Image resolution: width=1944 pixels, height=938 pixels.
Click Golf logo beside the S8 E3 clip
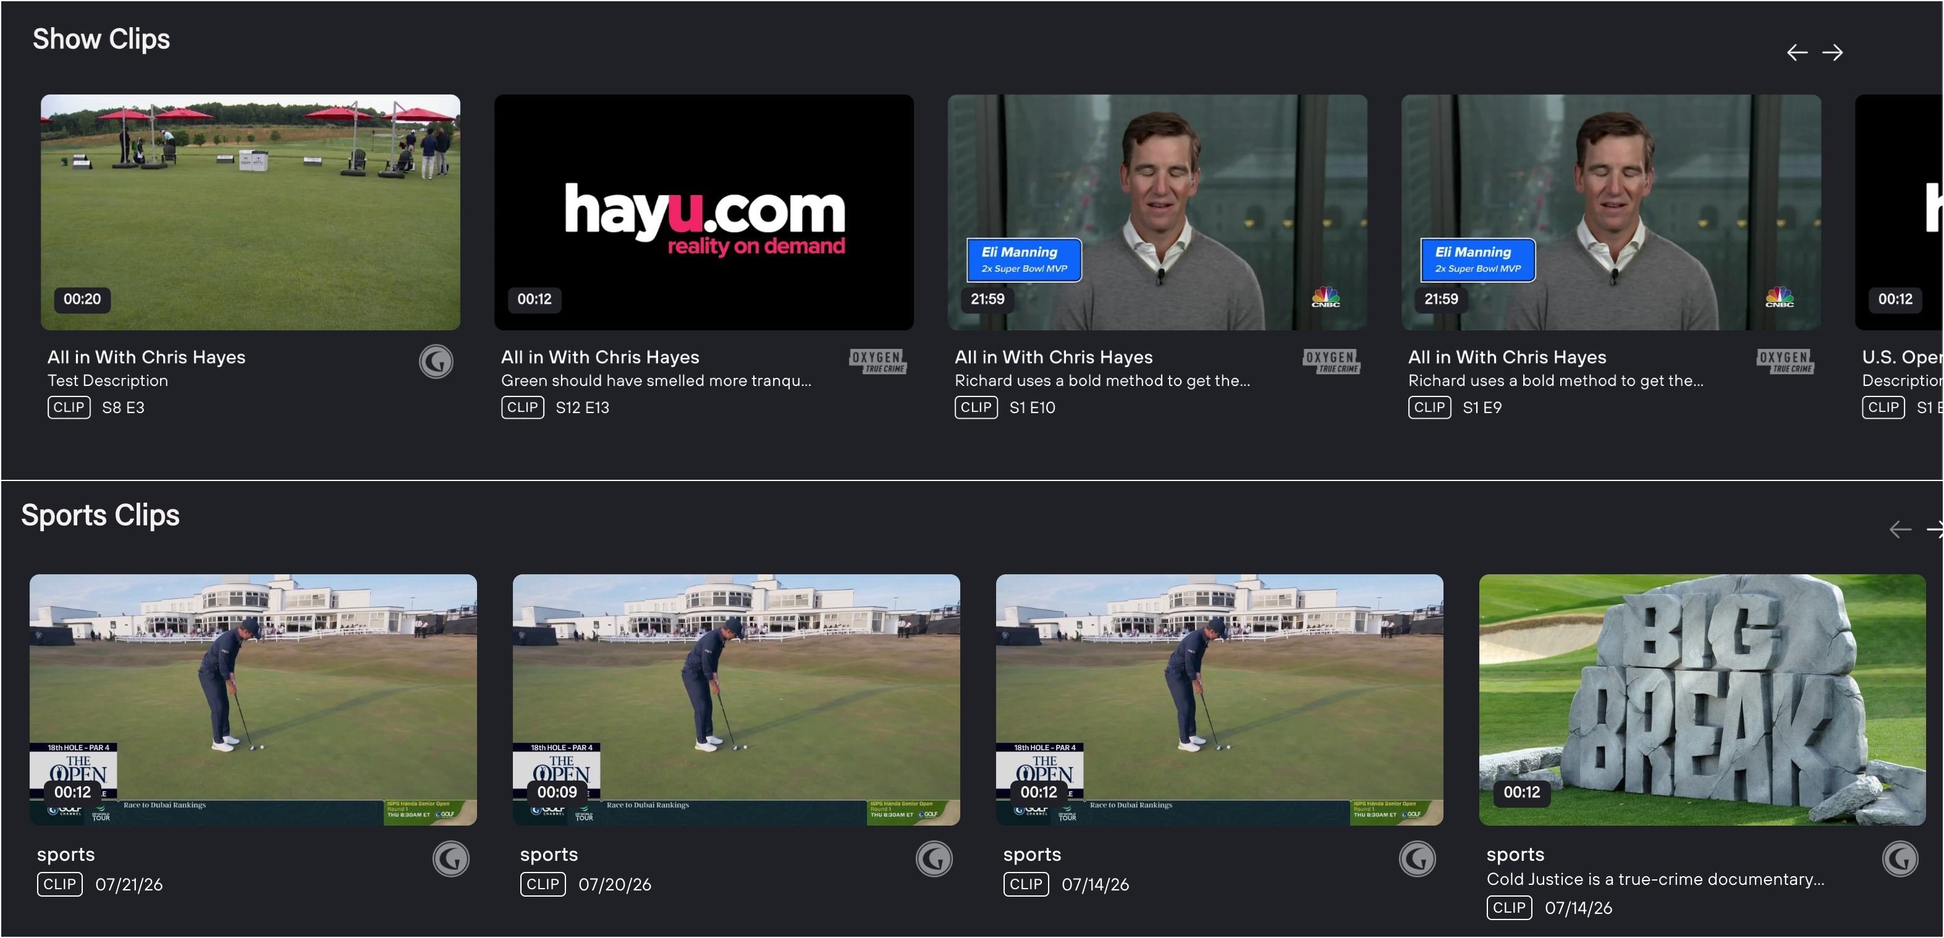[436, 362]
